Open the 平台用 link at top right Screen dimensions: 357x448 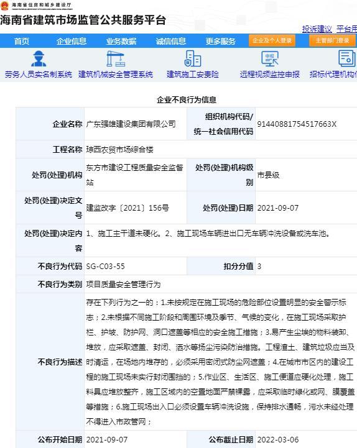(x=346, y=29)
